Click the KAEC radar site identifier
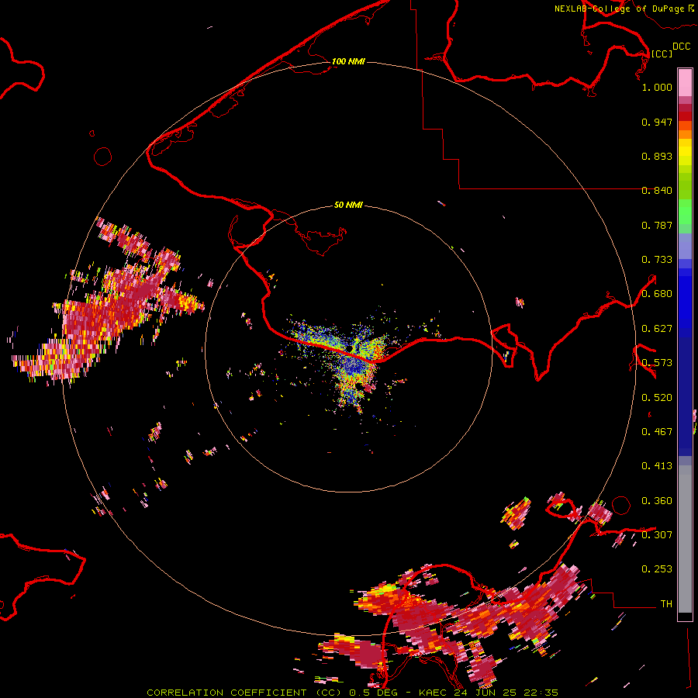The image size is (698, 698). [432, 693]
